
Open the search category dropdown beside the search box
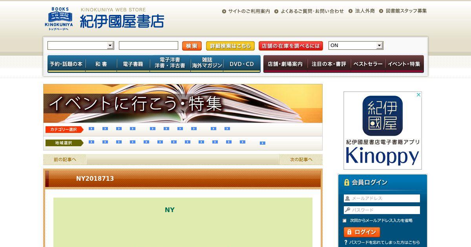[80, 45]
